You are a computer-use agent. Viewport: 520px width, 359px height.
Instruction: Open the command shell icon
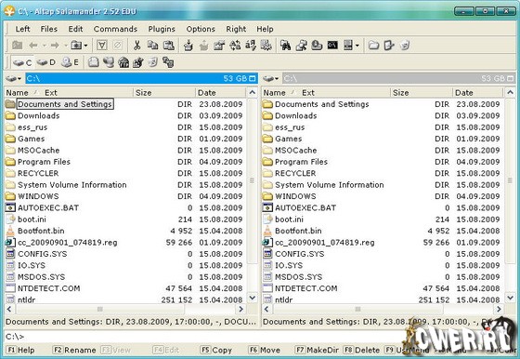[x=332, y=45]
